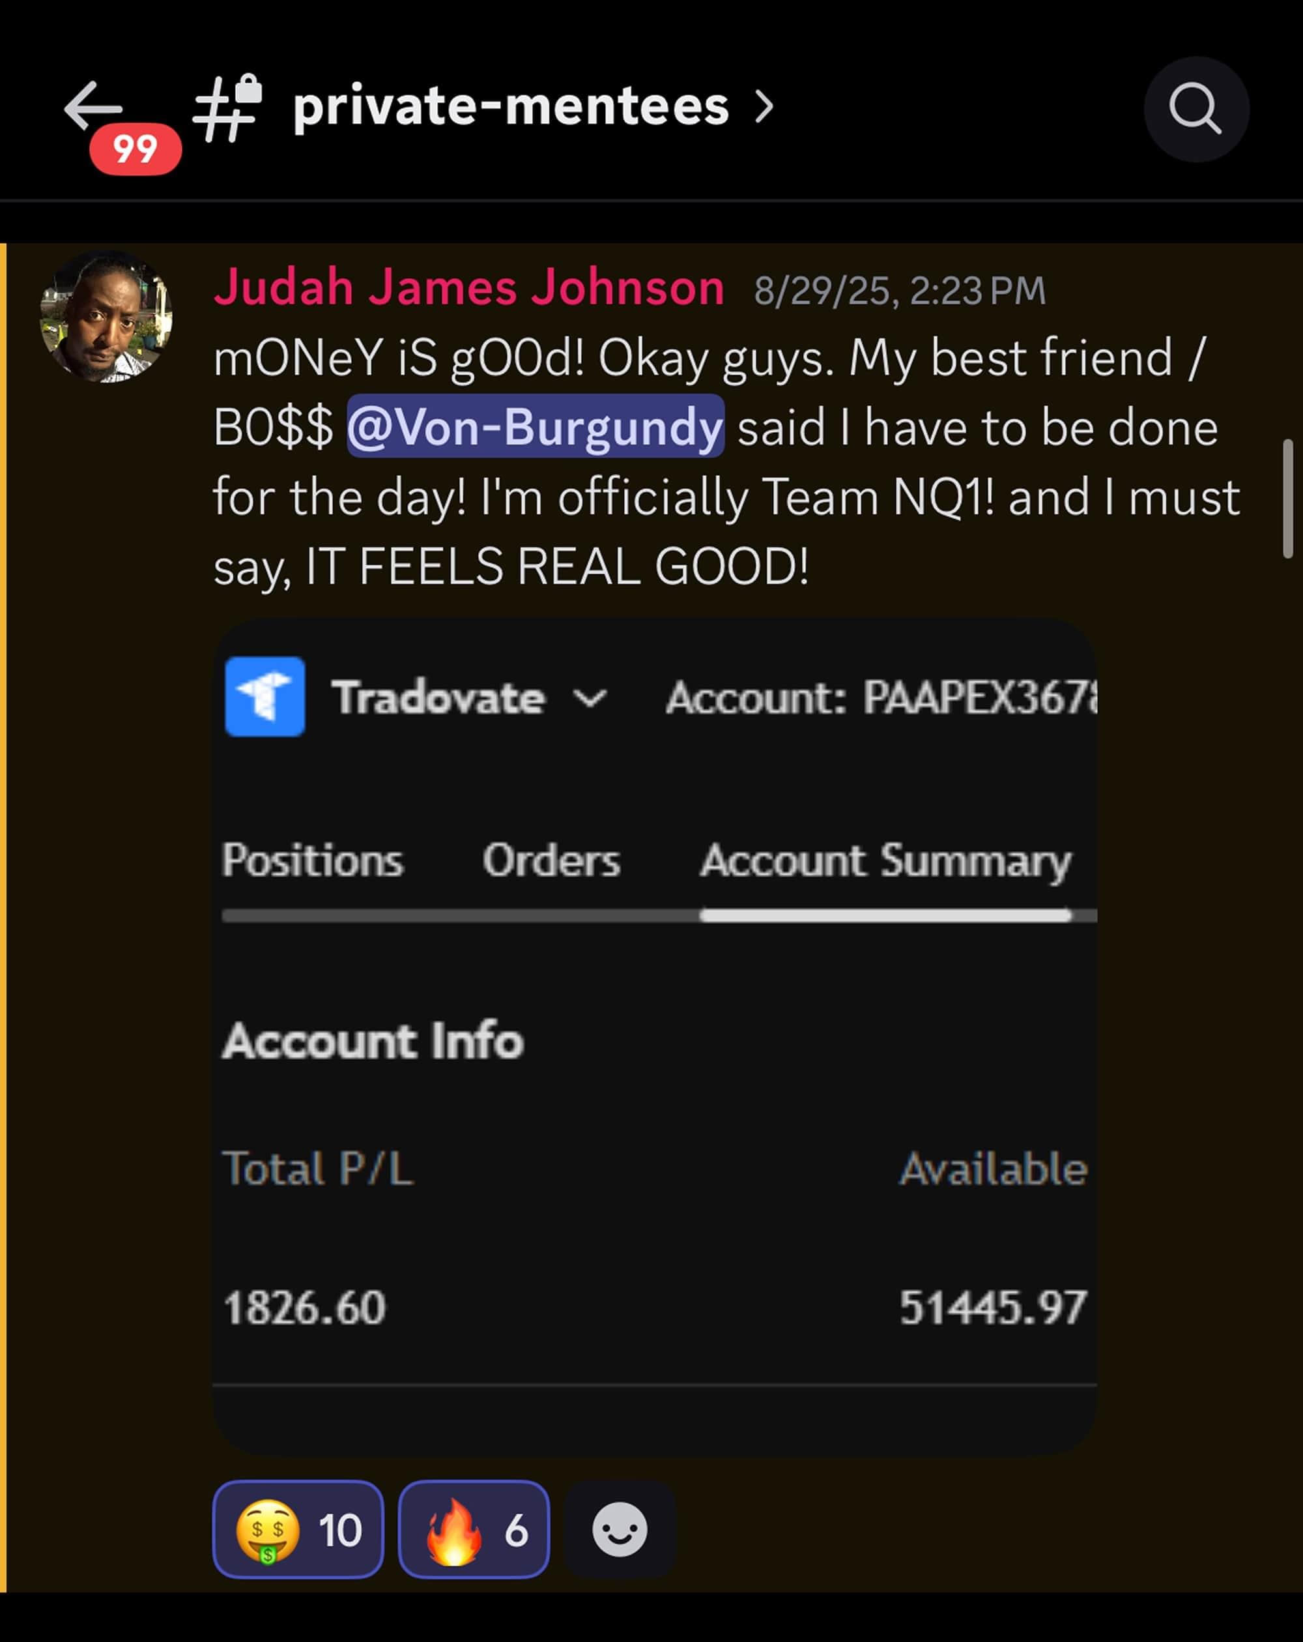Tap the back arrow icon
The image size is (1303, 1642).
click(93, 107)
